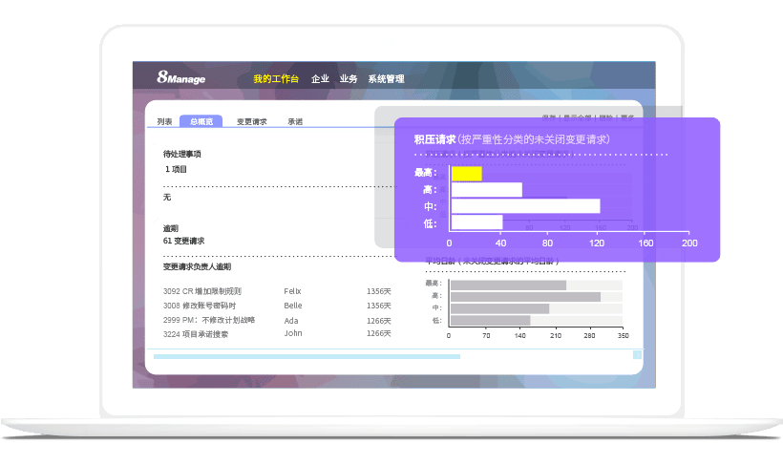Open the 61 变更请求 overdue link
Image resolution: width=783 pixels, height=465 pixels.
click(183, 241)
